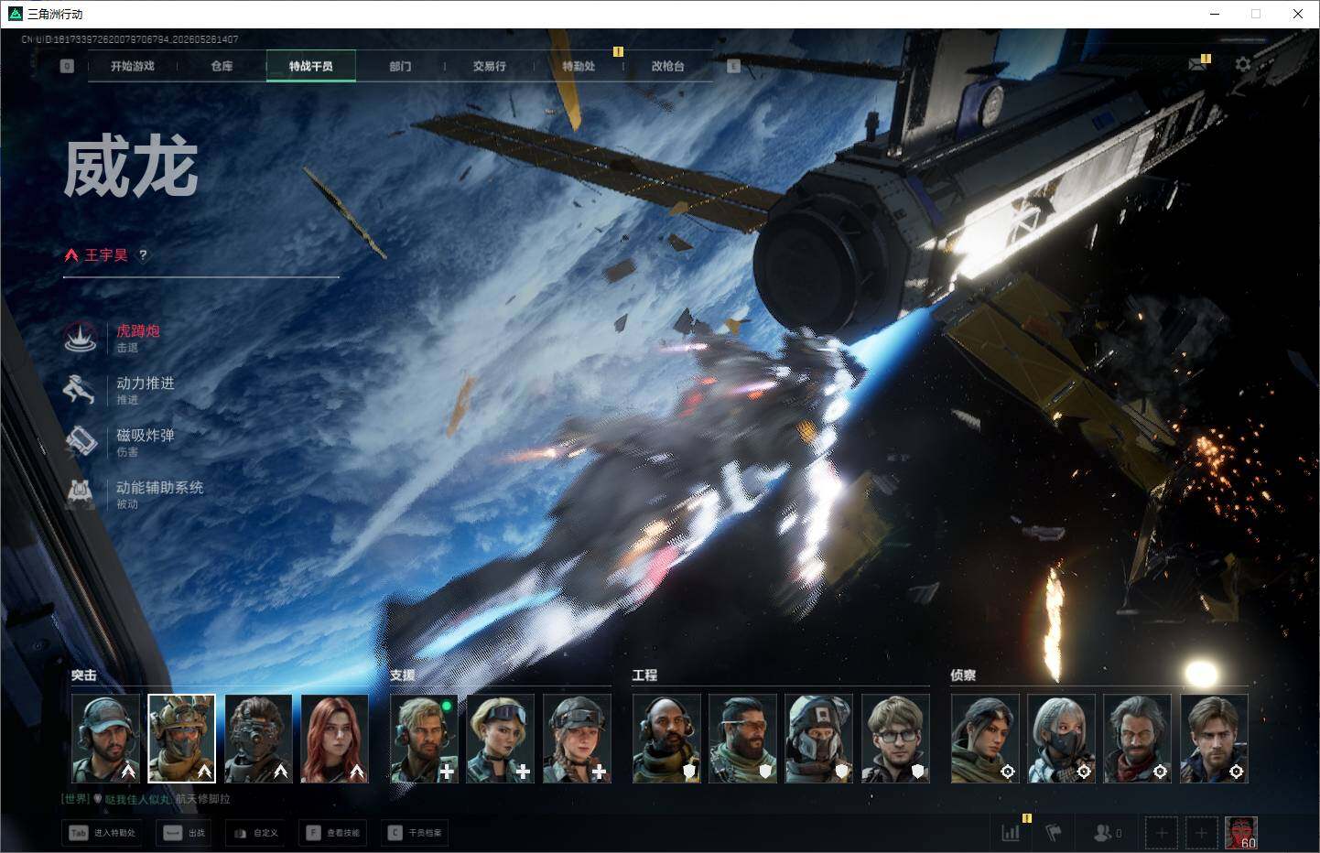Choose the highlighted 突击 operator in tan helmet
This screenshot has height=853, width=1320.
pos(181,739)
